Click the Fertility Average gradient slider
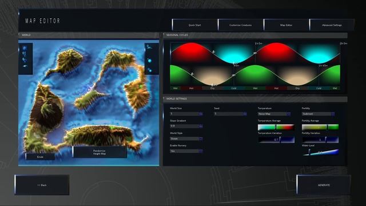The width and height of the screenshot is (366, 206). pyautogui.click(x=320, y=127)
